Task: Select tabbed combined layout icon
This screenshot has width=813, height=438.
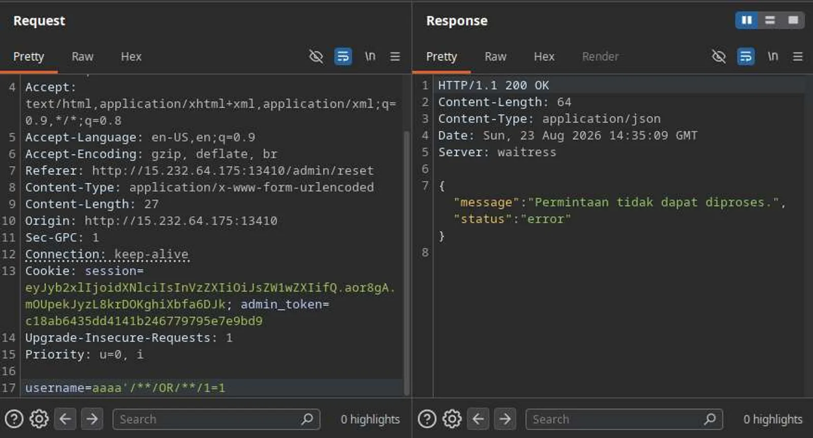Action: click(x=793, y=20)
